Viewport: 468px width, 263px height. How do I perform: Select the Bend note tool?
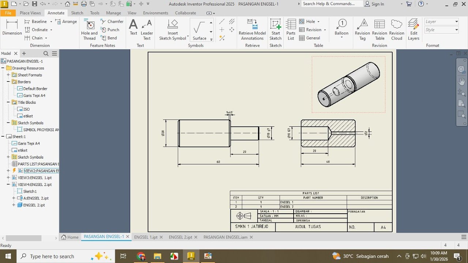[x=109, y=38]
